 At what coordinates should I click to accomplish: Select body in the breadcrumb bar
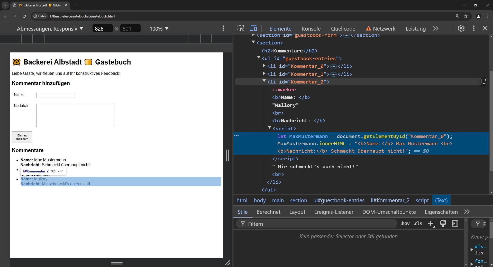coord(260,200)
